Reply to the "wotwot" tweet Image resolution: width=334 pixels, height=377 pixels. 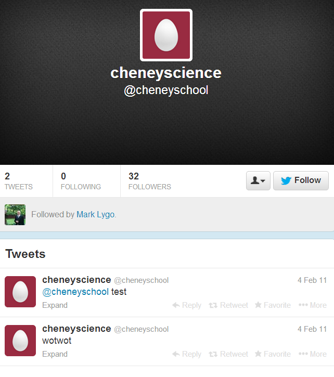[x=187, y=354]
